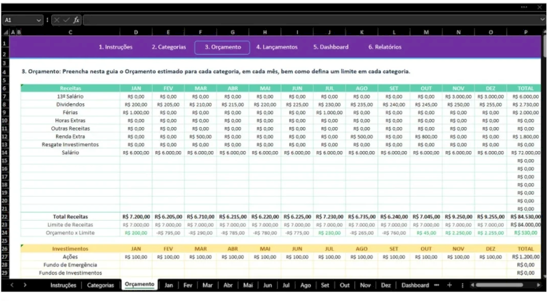Click the Cancel X icon in formula bar
The width and height of the screenshot is (547, 302).
click(x=56, y=20)
